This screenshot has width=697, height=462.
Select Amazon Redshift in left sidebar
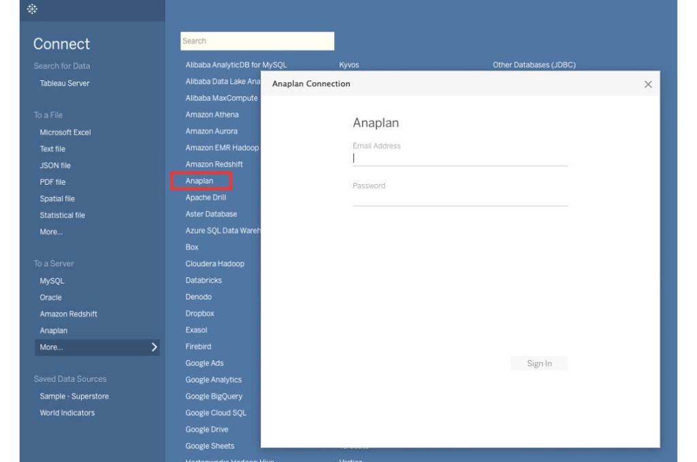click(68, 314)
